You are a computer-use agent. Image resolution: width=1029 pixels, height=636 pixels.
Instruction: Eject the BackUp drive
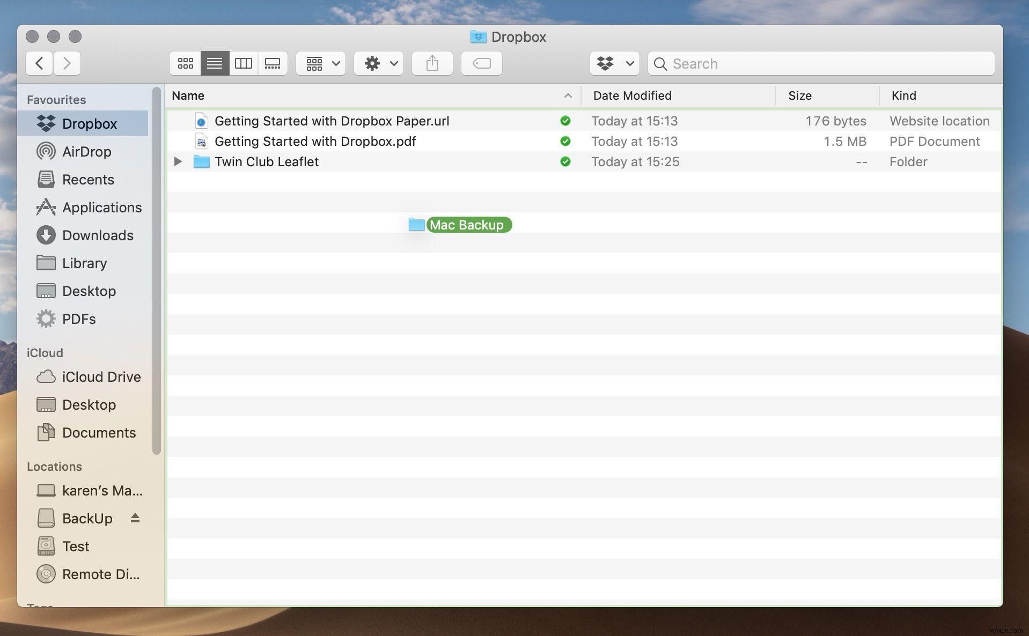(x=135, y=519)
